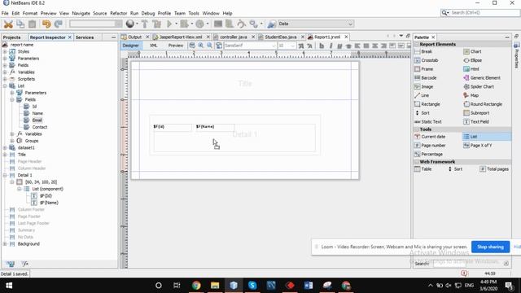Expand the Parameters node under report name

coord(5,59)
